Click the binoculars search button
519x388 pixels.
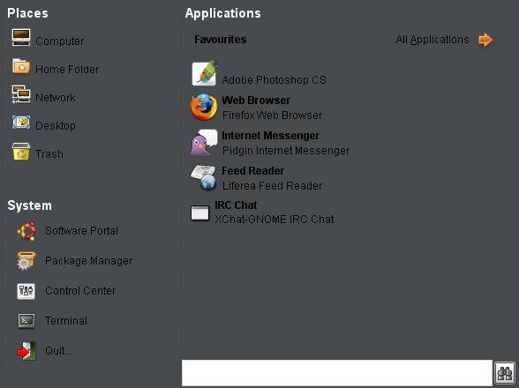coord(505,373)
